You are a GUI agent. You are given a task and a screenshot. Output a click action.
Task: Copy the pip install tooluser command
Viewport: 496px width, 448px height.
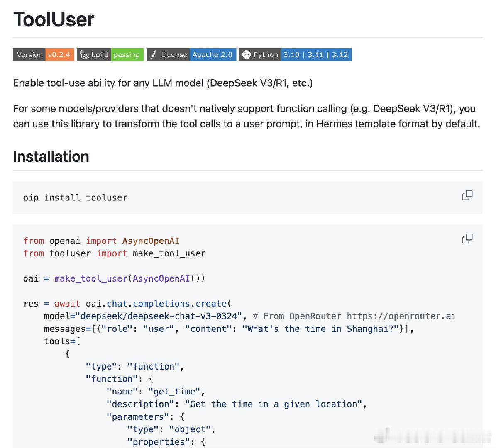pos(467,195)
